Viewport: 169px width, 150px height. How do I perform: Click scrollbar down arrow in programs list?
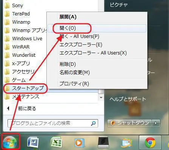[x=101, y=97]
